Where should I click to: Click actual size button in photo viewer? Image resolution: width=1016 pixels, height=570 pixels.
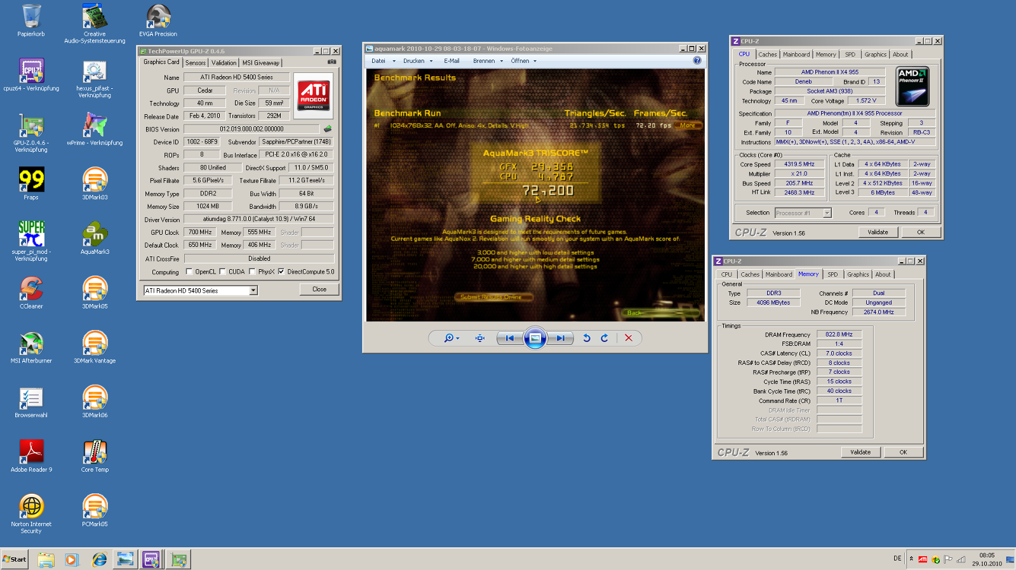pyautogui.click(x=480, y=338)
